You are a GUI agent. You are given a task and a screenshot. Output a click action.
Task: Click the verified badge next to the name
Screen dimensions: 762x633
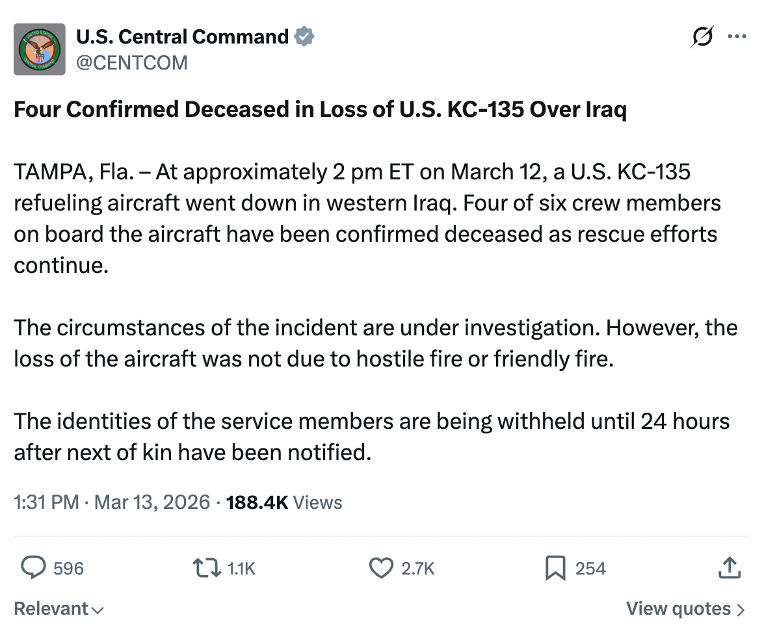pyautogui.click(x=304, y=37)
